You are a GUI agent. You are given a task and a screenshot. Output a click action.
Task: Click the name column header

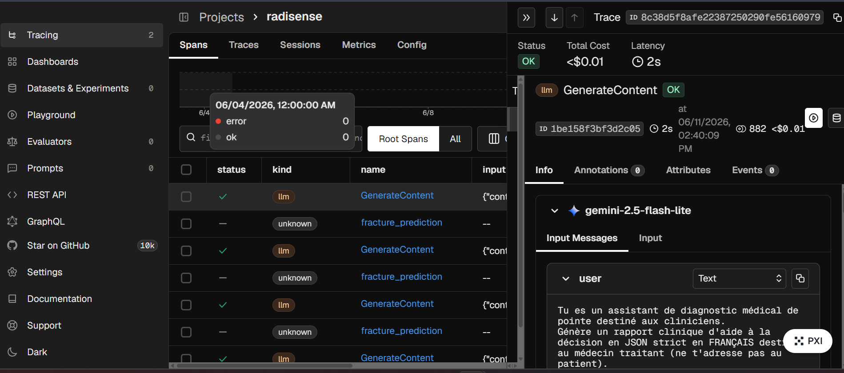tap(373, 170)
